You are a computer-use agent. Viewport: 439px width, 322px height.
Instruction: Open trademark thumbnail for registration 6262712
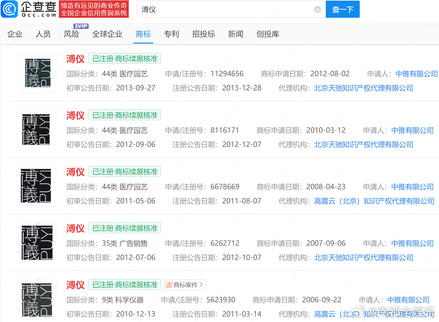pos(36,243)
